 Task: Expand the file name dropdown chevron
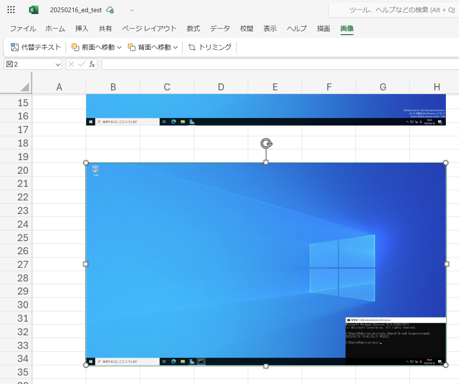[132, 10]
